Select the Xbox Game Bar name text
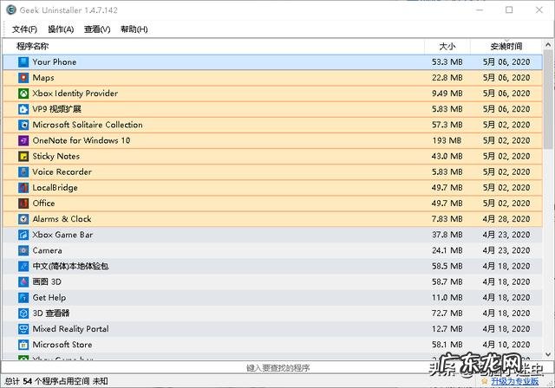This screenshot has width=555, height=388. (62, 235)
